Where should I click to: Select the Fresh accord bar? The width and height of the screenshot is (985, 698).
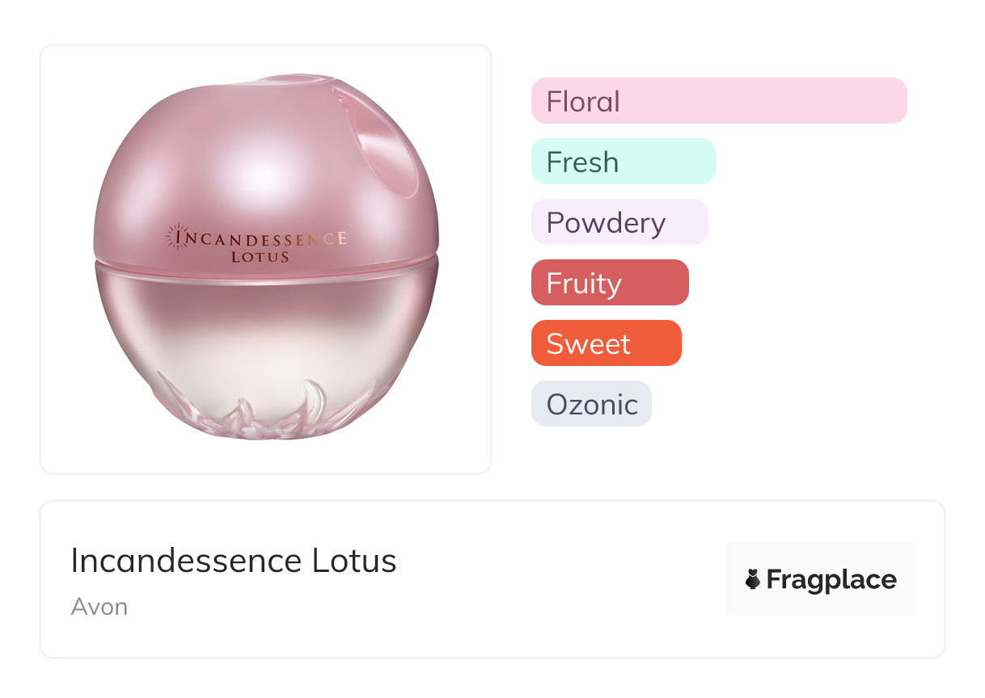point(623,162)
